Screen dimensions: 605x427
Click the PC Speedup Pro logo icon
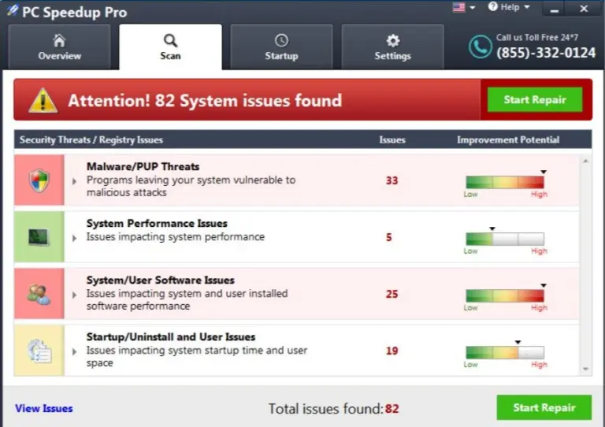coord(12,10)
